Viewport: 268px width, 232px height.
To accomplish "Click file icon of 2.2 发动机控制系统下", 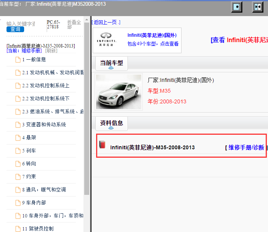I will coord(18,99).
